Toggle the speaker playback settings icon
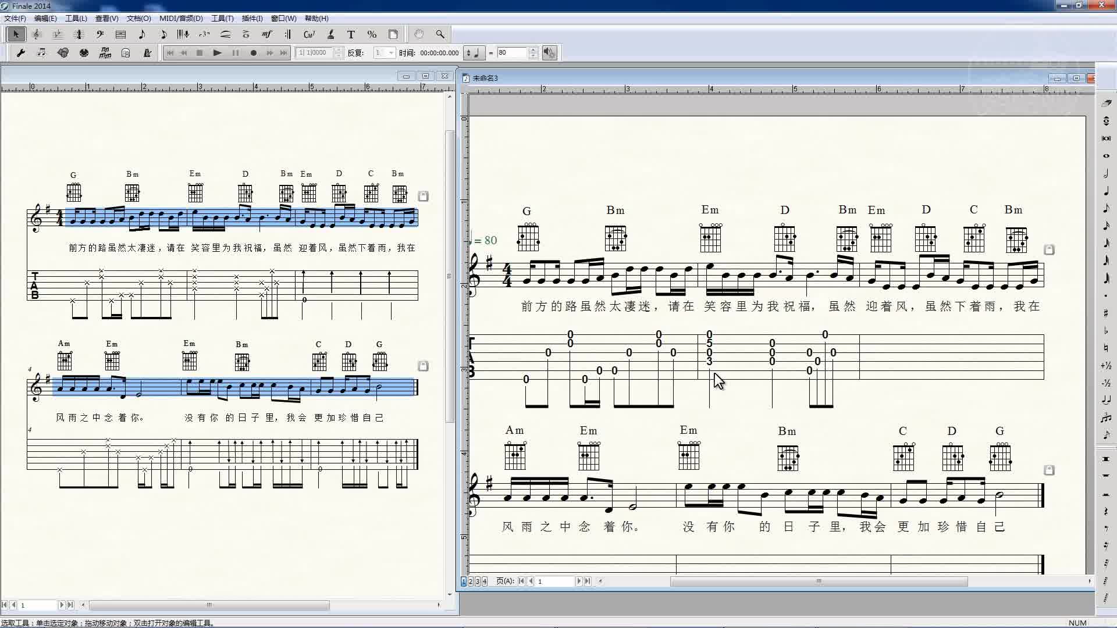The width and height of the screenshot is (1117, 628). [x=549, y=53]
